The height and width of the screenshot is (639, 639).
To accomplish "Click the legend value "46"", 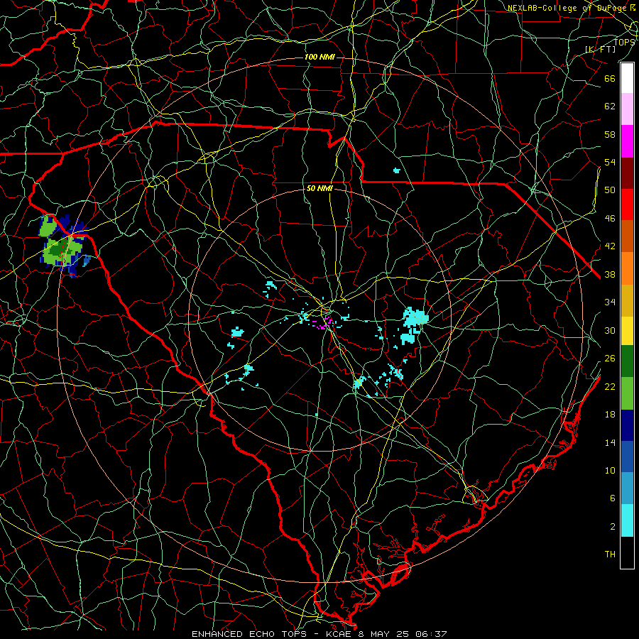I will (x=610, y=218).
